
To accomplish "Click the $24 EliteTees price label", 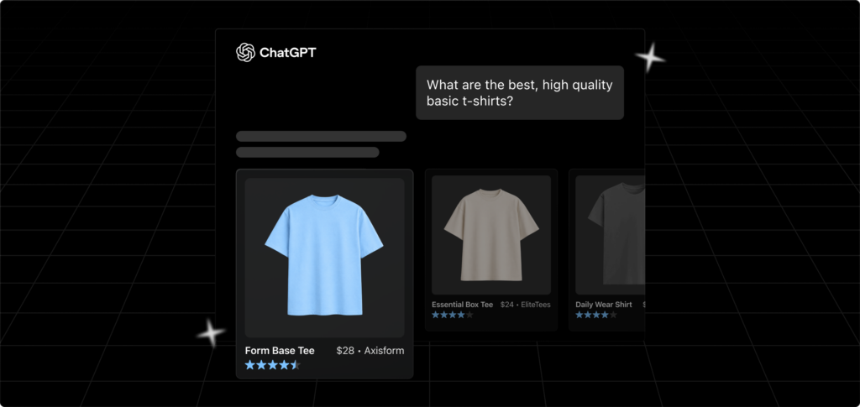I will pos(526,305).
